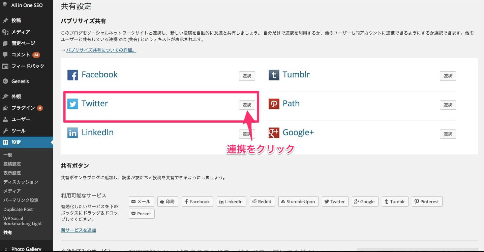Click the All in One SEO menu item

tap(27, 5)
